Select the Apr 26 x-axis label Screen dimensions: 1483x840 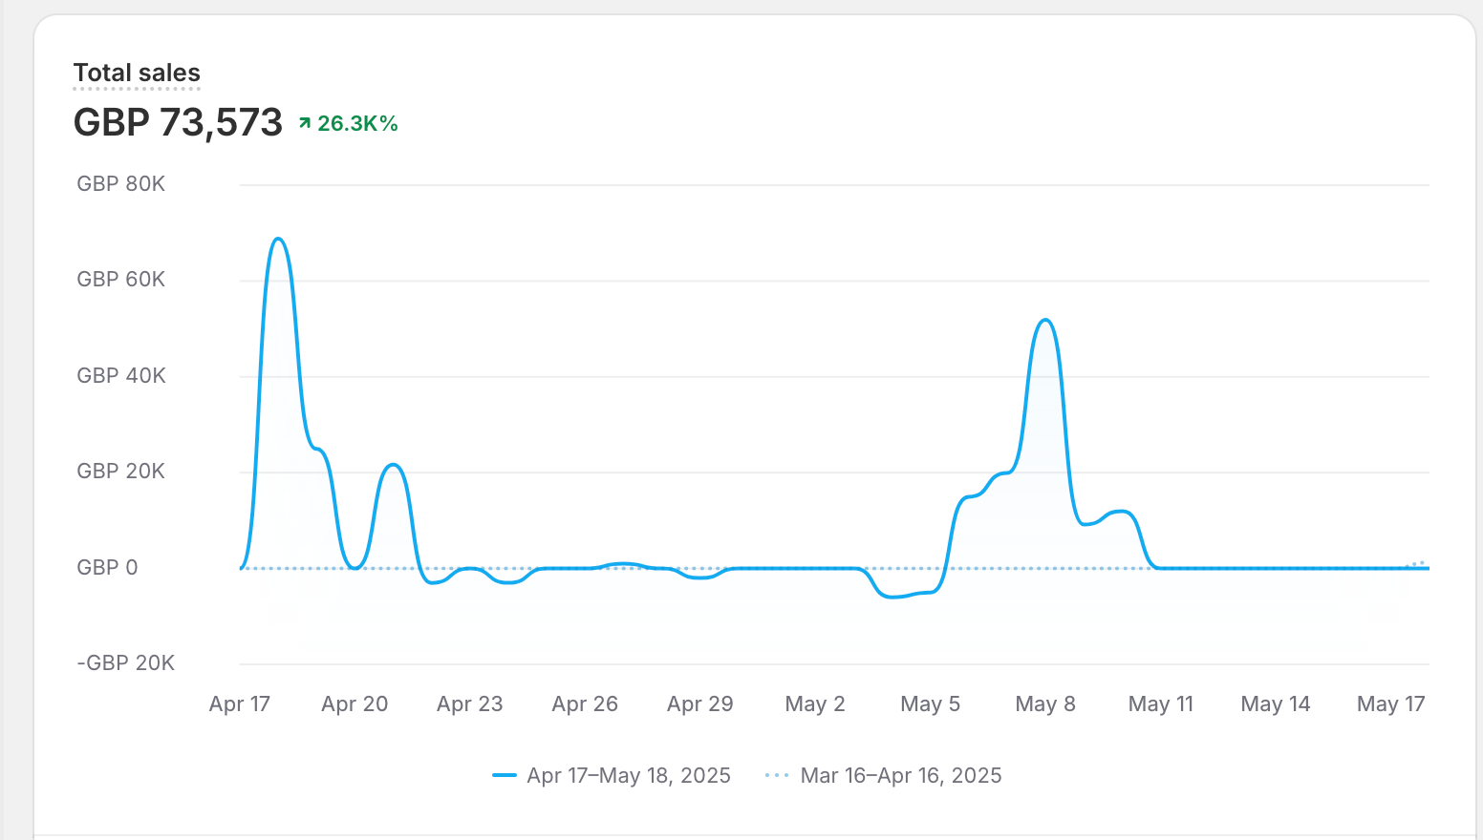pyautogui.click(x=585, y=704)
